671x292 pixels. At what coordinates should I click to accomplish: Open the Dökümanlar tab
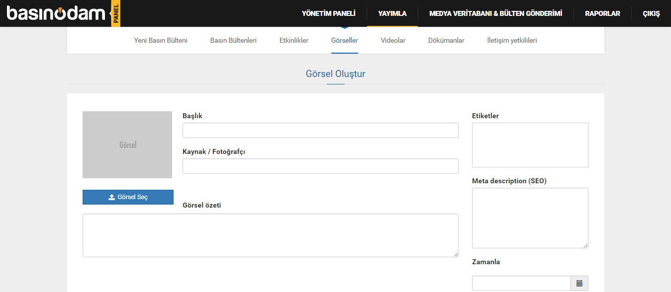(x=446, y=40)
